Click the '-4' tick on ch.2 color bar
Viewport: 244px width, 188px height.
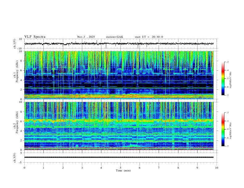pyautogui.click(x=227, y=121)
